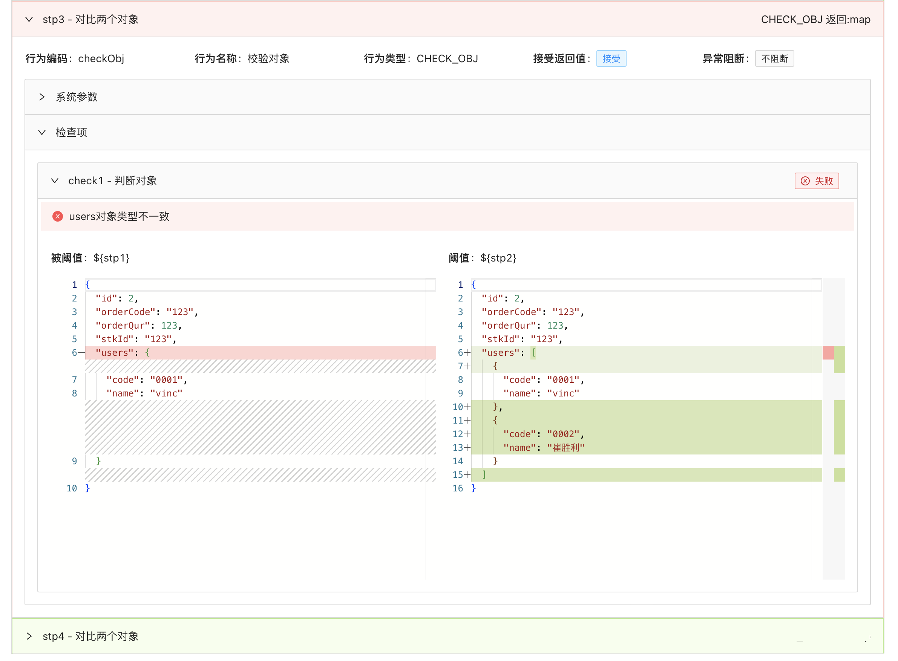898x661 pixels.
Task: Collapse check1 判断对象 chevron
Action: click(x=55, y=181)
